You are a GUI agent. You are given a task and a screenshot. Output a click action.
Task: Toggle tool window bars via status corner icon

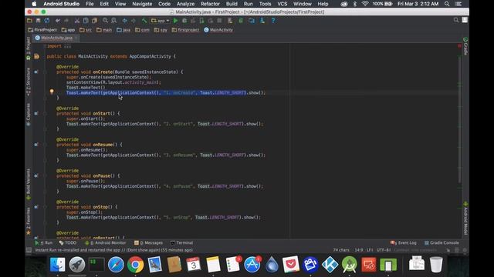(29, 250)
